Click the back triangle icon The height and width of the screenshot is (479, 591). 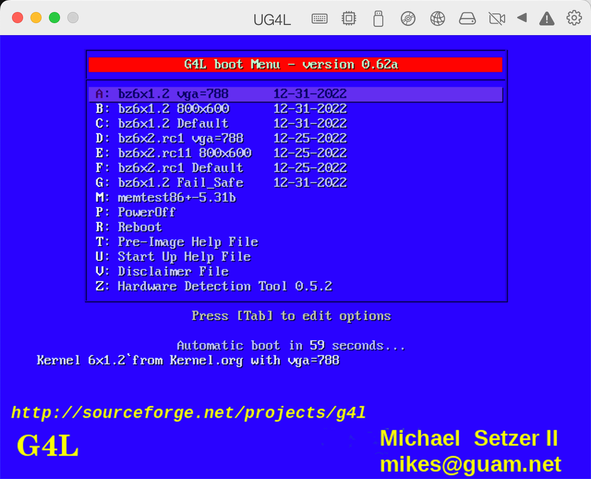click(522, 18)
